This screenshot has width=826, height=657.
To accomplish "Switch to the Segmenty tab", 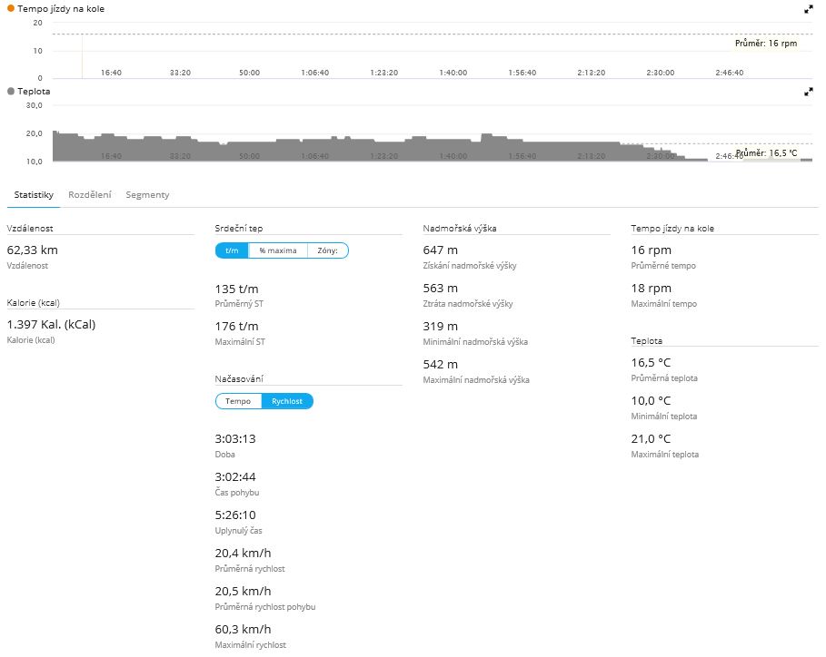I will (147, 195).
